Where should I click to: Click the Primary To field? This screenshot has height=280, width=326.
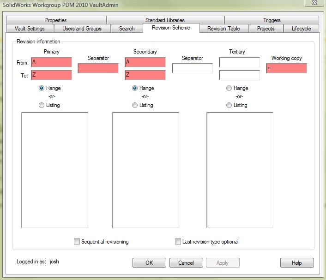[x=52, y=75]
